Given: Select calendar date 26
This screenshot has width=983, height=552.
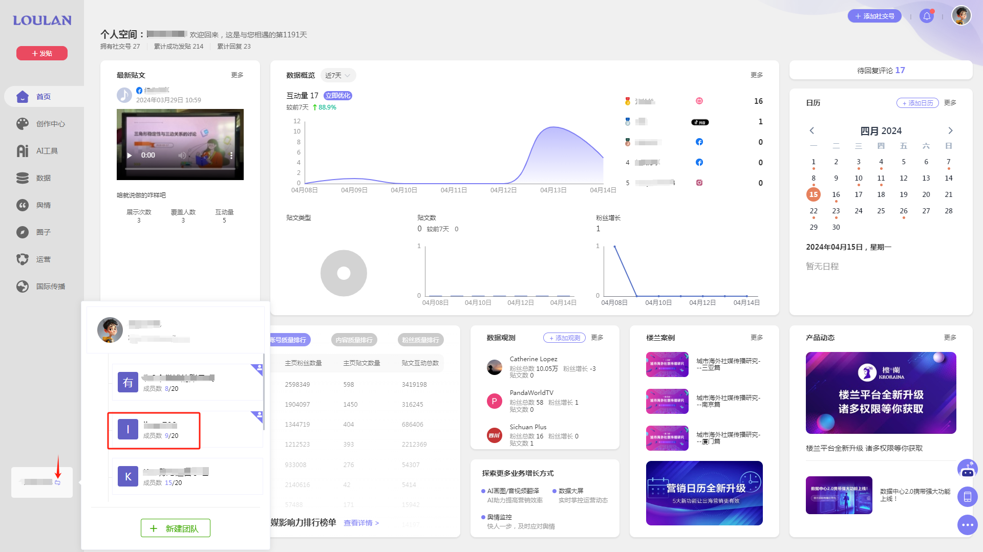Looking at the screenshot, I should click(904, 211).
